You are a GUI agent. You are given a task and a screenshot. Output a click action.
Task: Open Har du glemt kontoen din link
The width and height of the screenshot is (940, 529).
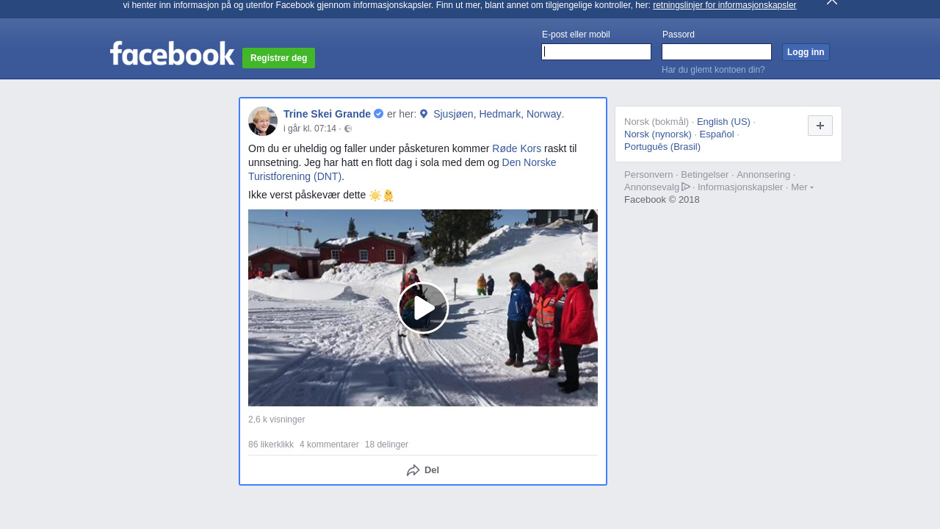[713, 70]
